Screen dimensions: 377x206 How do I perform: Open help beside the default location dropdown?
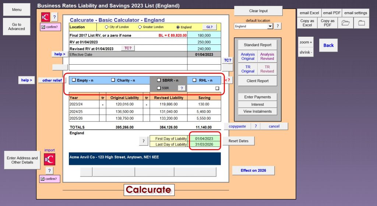point(278,26)
